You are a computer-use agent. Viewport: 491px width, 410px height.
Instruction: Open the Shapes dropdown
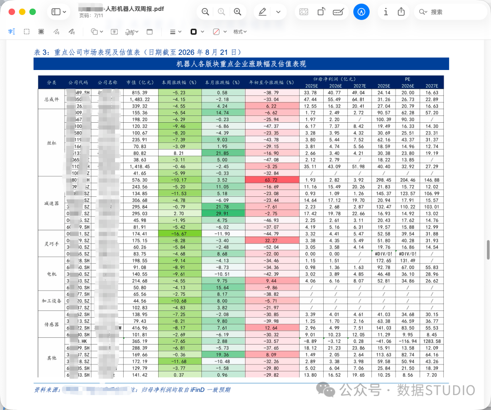point(97,32)
